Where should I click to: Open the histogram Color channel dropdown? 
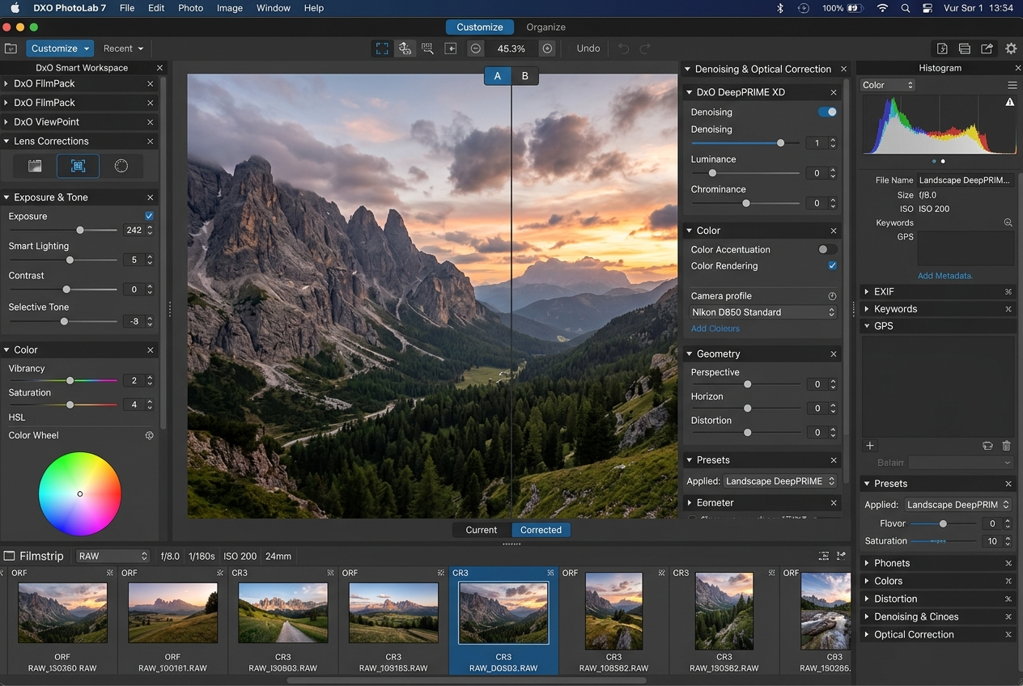pos(888,85)
